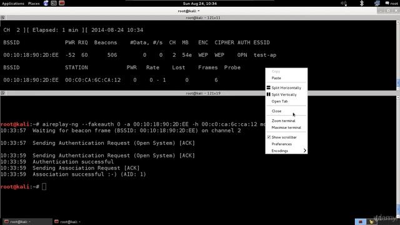Click the 'Authentication successful' line

tap(73, 162)
